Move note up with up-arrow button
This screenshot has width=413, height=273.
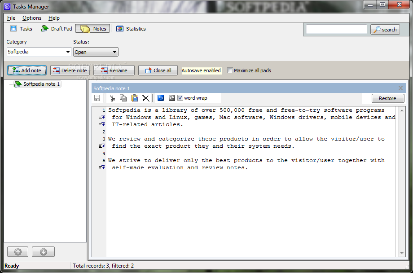tap(18, 251)
